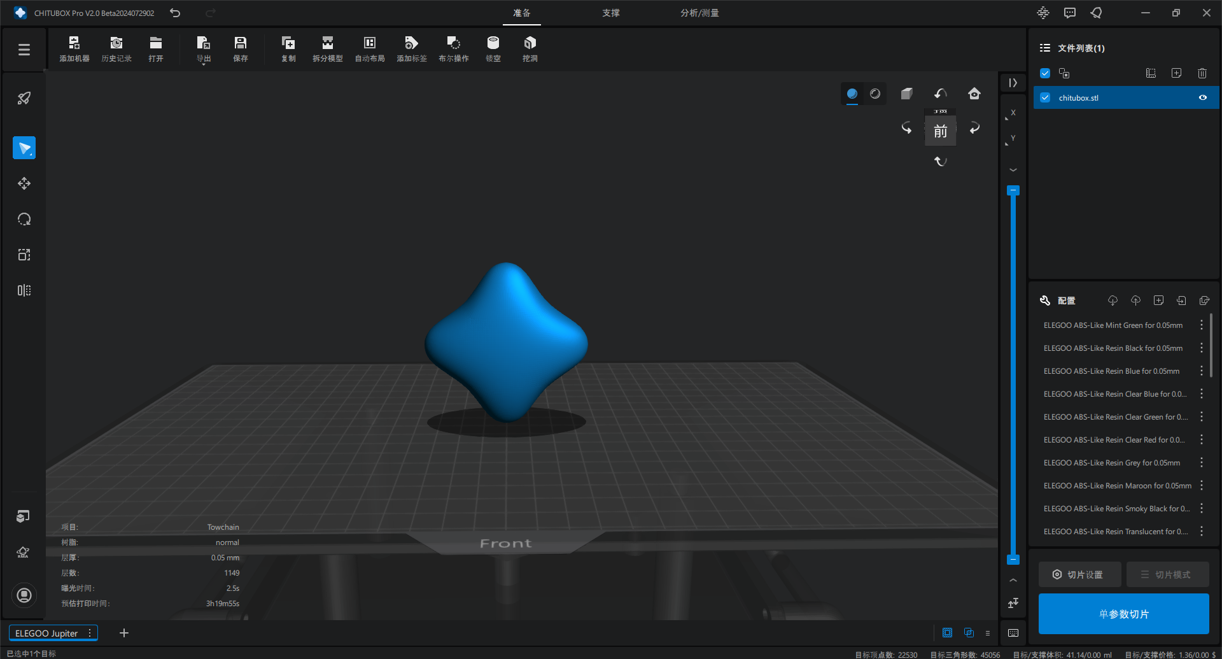The image size is (1222, 659).
Task: Click the add file icon in file list
Action: click(x=1176, y=73)
